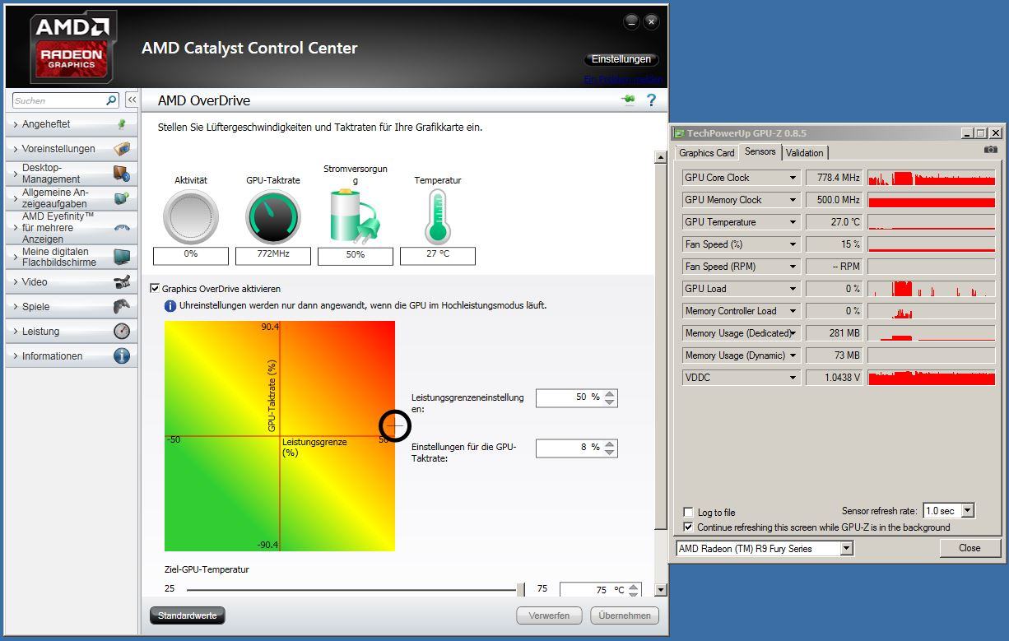1009x641 pixels.
Task: Toggle Graphics OverDrive aktivieren checkbox
Action: point(155,289)
